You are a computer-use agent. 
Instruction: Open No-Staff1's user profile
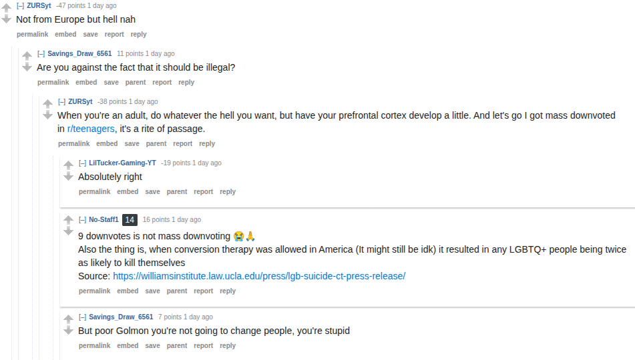(103, 219)
